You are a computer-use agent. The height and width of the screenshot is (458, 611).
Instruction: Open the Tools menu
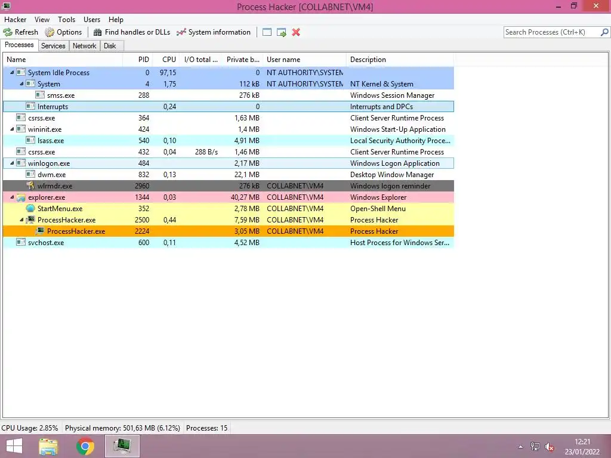tap(67, 20)
